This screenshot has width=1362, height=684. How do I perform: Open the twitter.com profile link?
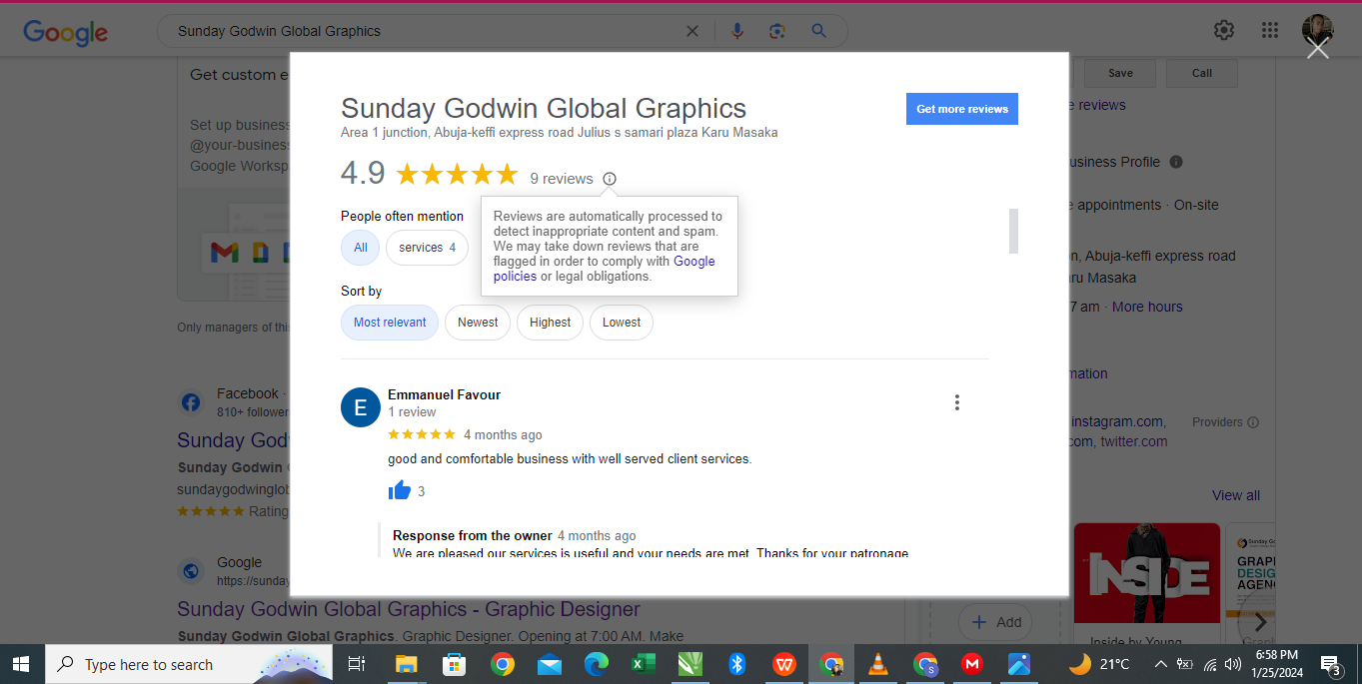[x=1134, y=441]
